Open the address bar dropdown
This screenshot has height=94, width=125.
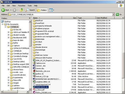[113, 15]
